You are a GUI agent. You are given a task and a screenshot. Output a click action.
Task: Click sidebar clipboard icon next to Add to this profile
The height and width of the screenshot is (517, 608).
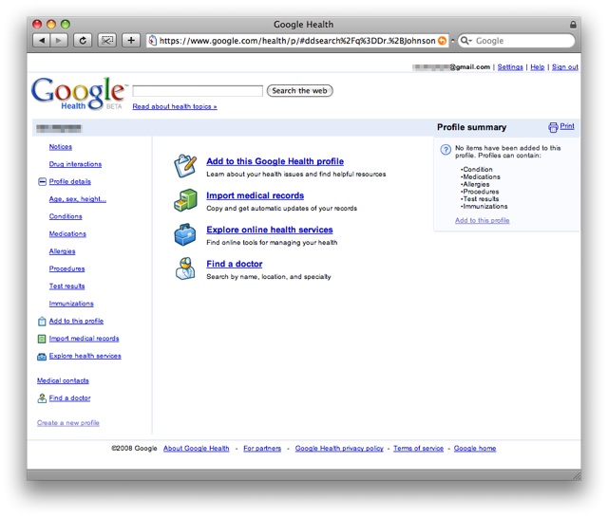pos(42,322)
